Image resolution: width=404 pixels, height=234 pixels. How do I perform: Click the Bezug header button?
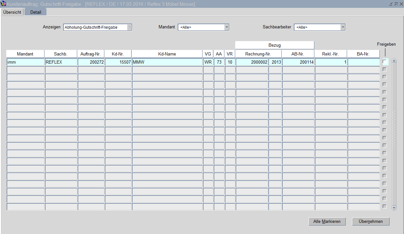coord(274,45)
